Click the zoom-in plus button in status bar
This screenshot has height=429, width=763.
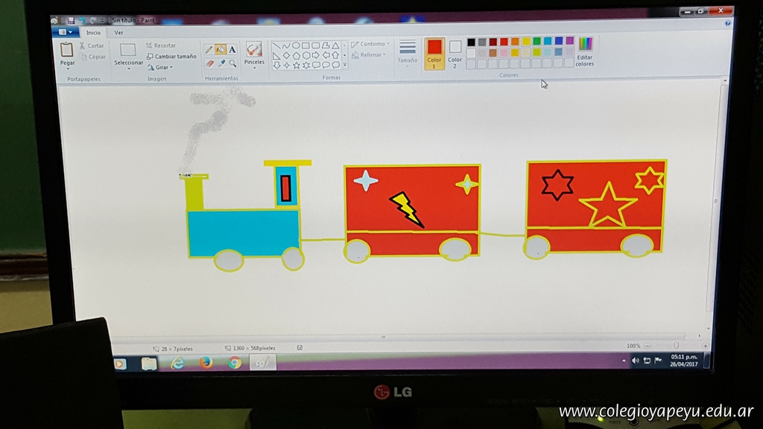tap(704, 346)
